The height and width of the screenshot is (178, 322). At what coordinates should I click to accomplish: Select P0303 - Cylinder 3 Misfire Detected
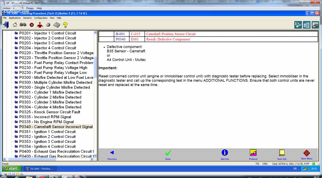50,102
